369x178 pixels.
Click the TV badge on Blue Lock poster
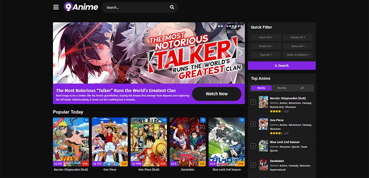click(242, 120)
